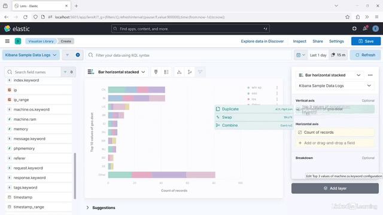The image size is (383, 215).
Task: Open the main navigation hamburger menu
Action: pos(7,41)
